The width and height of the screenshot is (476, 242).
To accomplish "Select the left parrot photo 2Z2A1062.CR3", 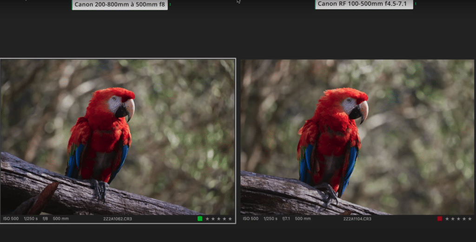I will (118, 137).
